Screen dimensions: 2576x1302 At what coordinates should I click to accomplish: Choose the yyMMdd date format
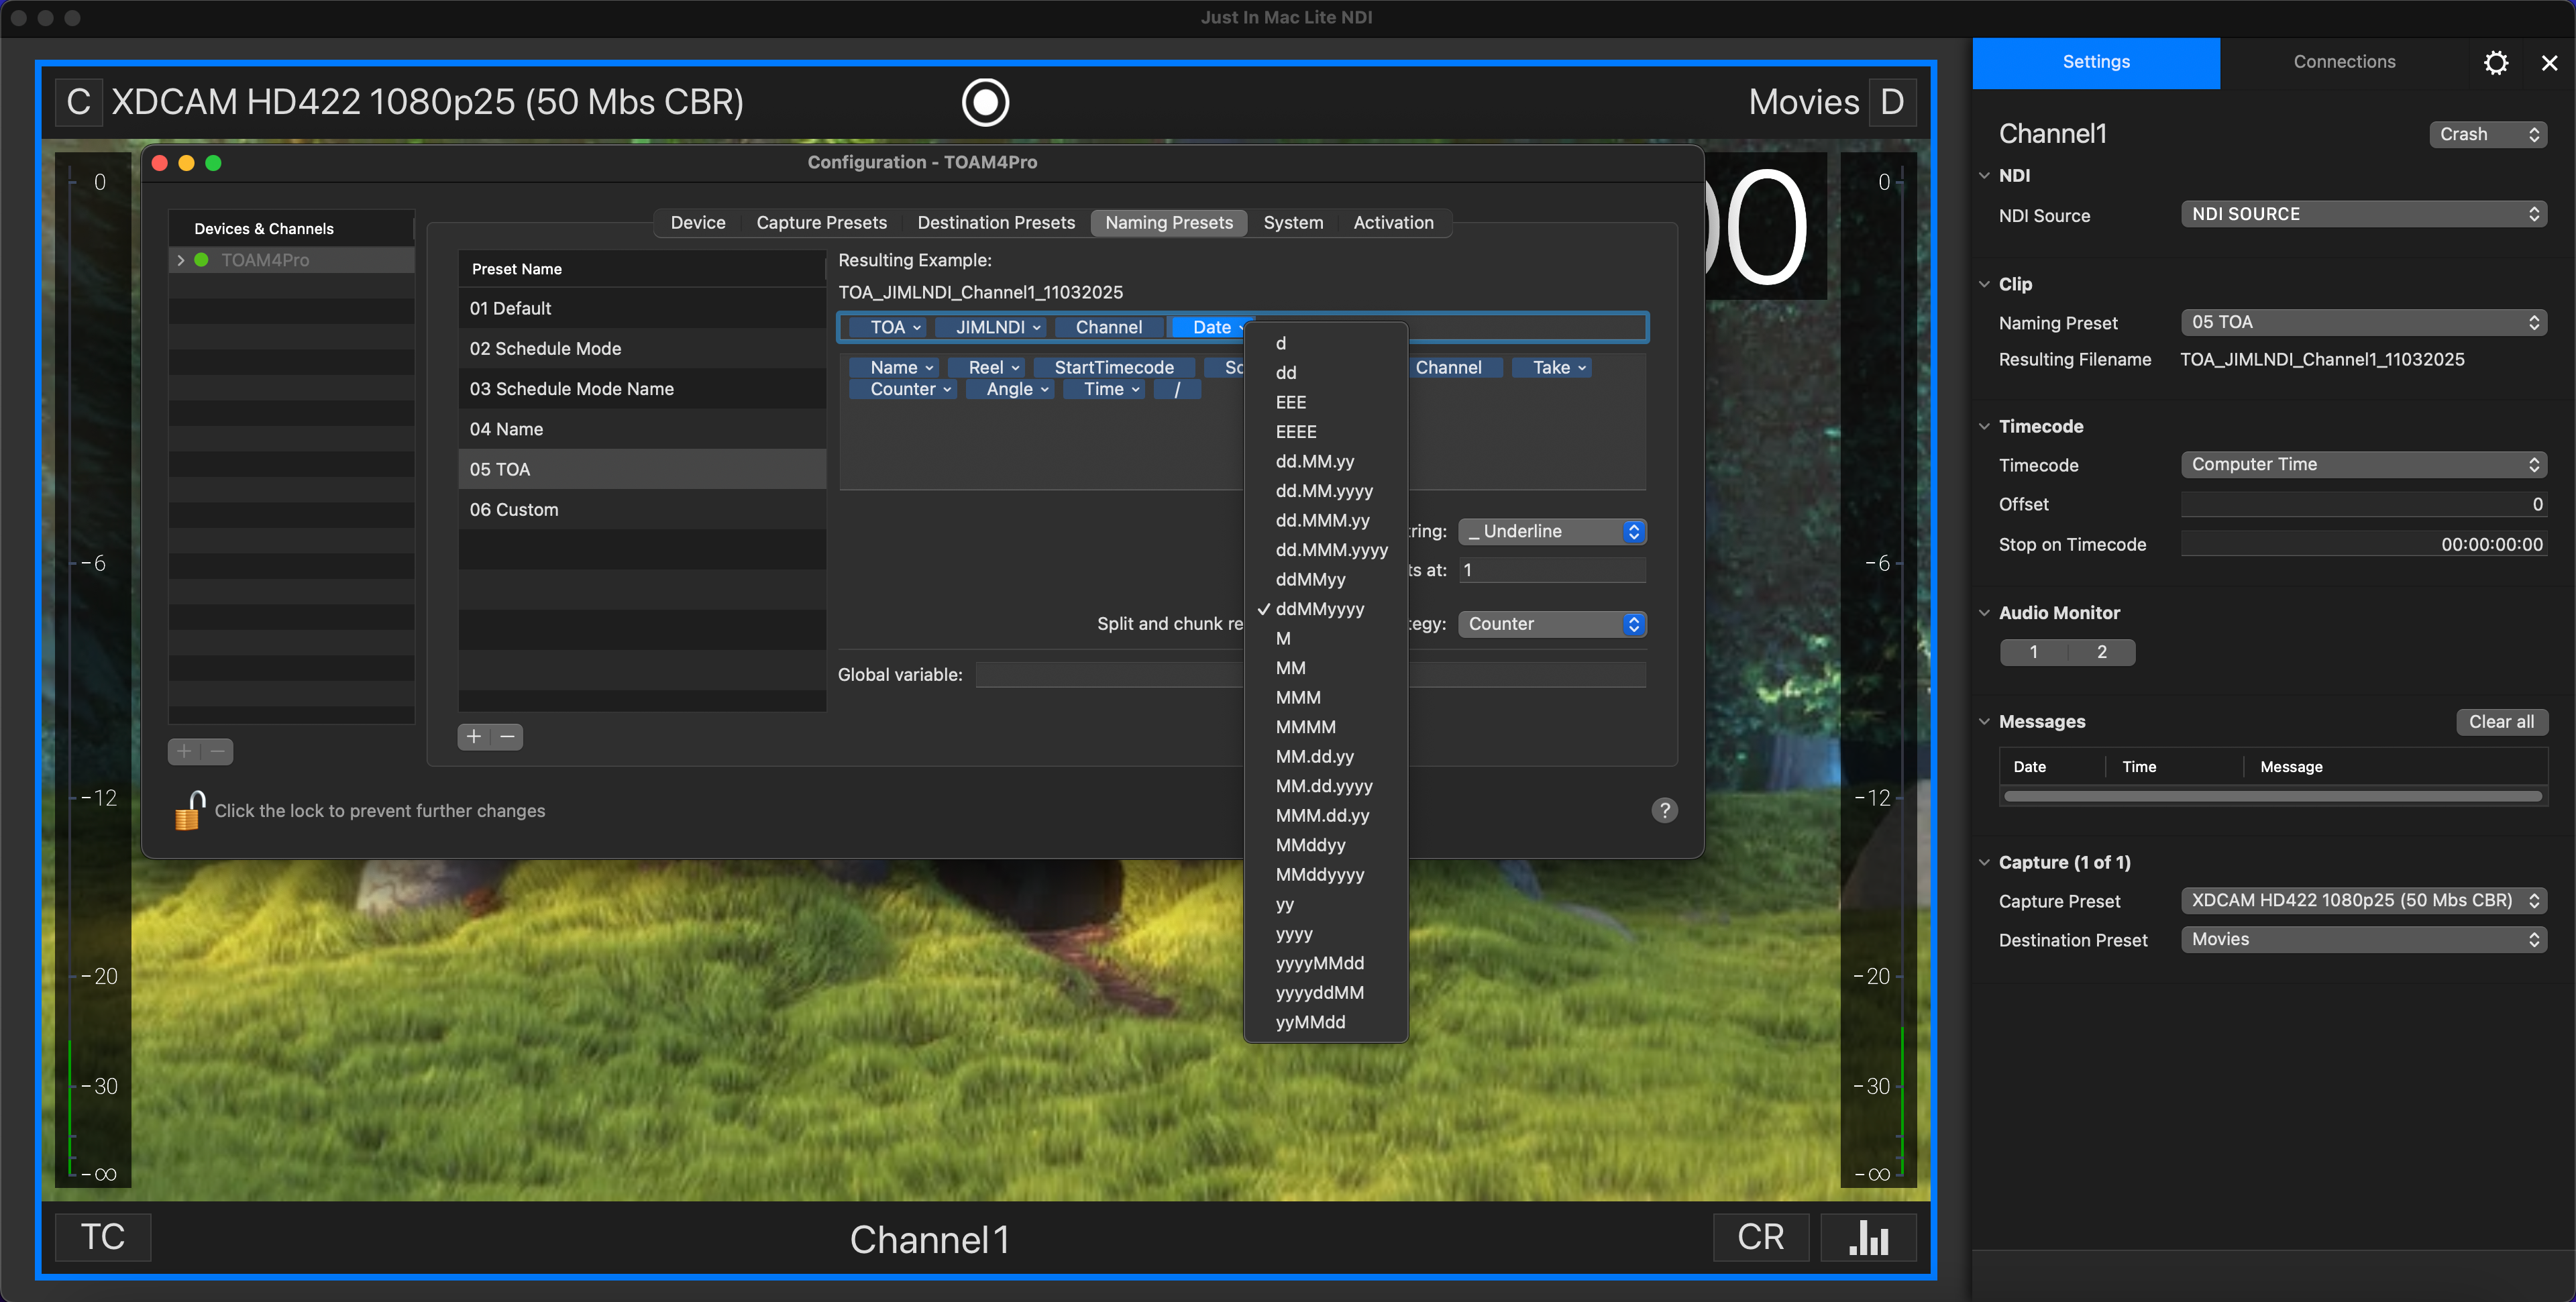point(1325,1022)
